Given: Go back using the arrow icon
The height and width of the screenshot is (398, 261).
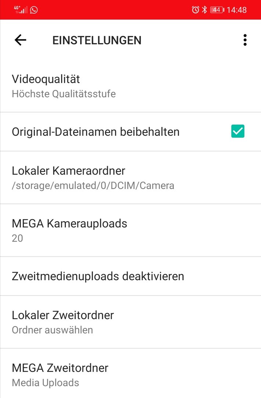Looking at the screenshot, I should pos(20,40).
